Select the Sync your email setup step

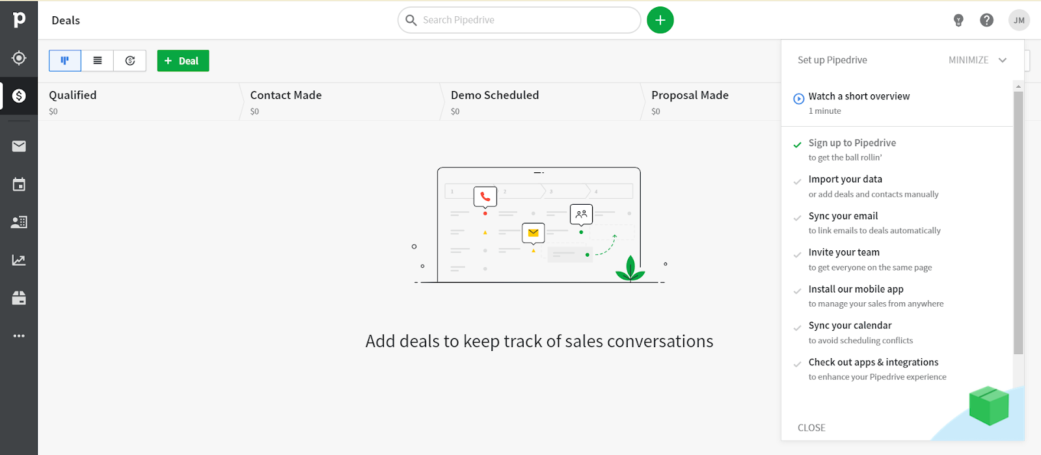pyautogui.click(x=843, y=216)
